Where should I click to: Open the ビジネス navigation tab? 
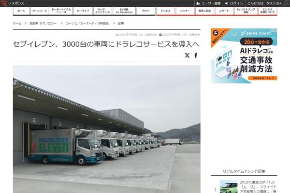(165, 11)
